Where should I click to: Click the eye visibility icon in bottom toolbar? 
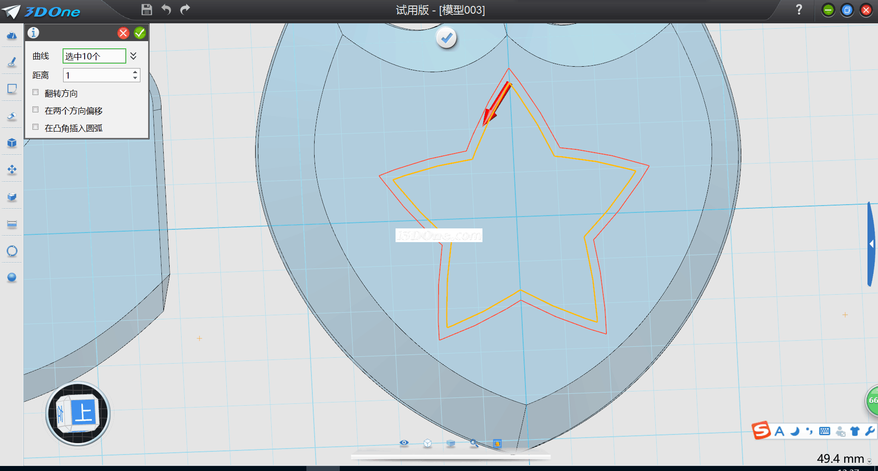pyautogui.click(x=404, y=443)
